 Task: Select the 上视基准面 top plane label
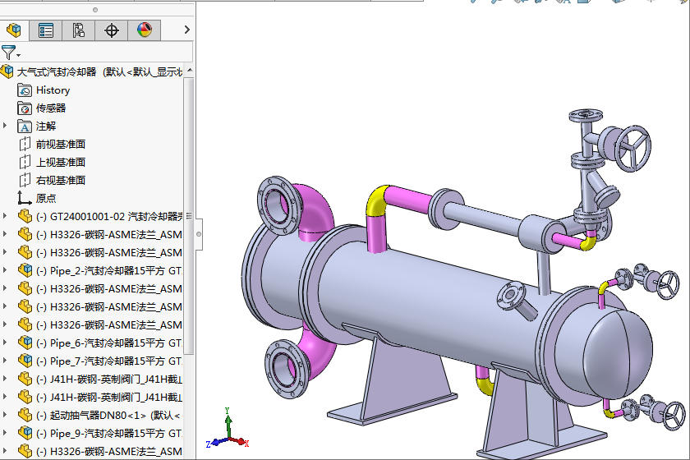click(61, 163)
